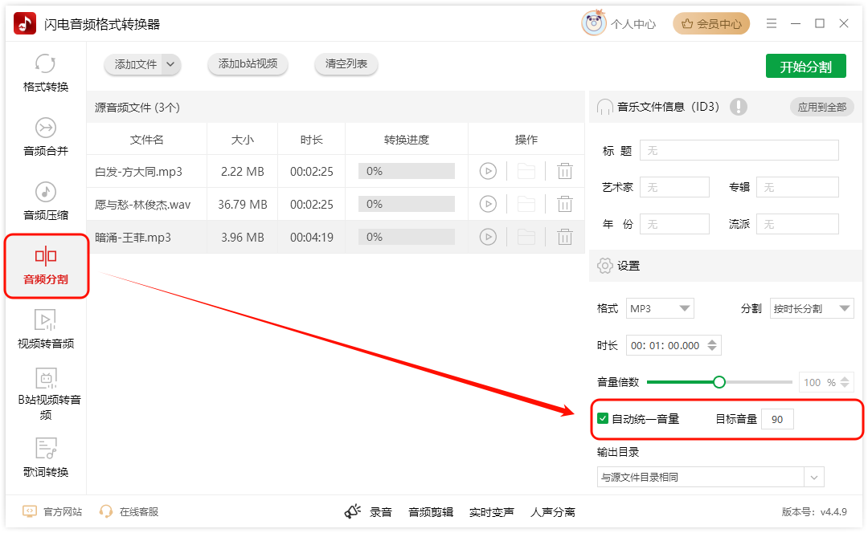Open output folder for 暗涌-王菲.mp3
This screenshot has height=533, width=868.
click(x=526, y=237)
